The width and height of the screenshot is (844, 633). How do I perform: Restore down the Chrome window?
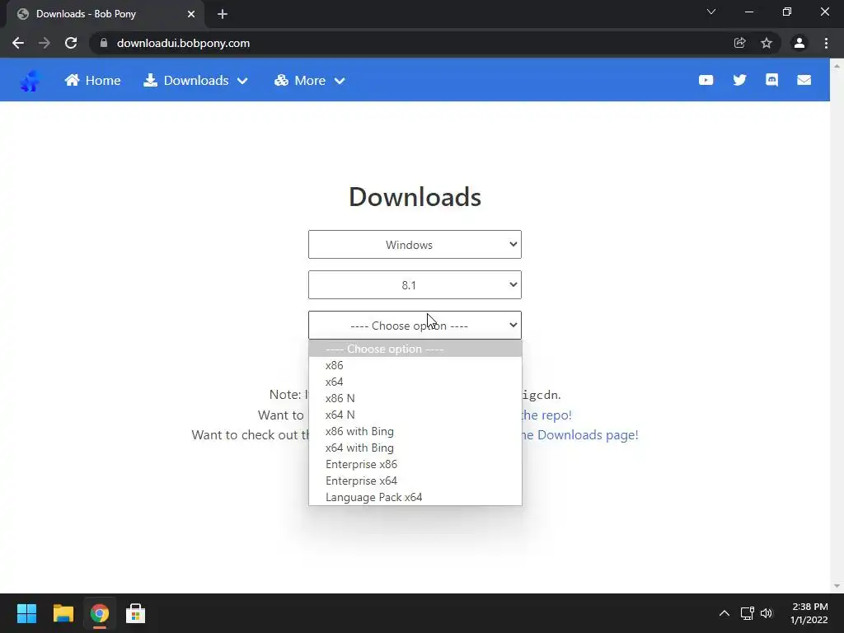(x=787, y=12)
